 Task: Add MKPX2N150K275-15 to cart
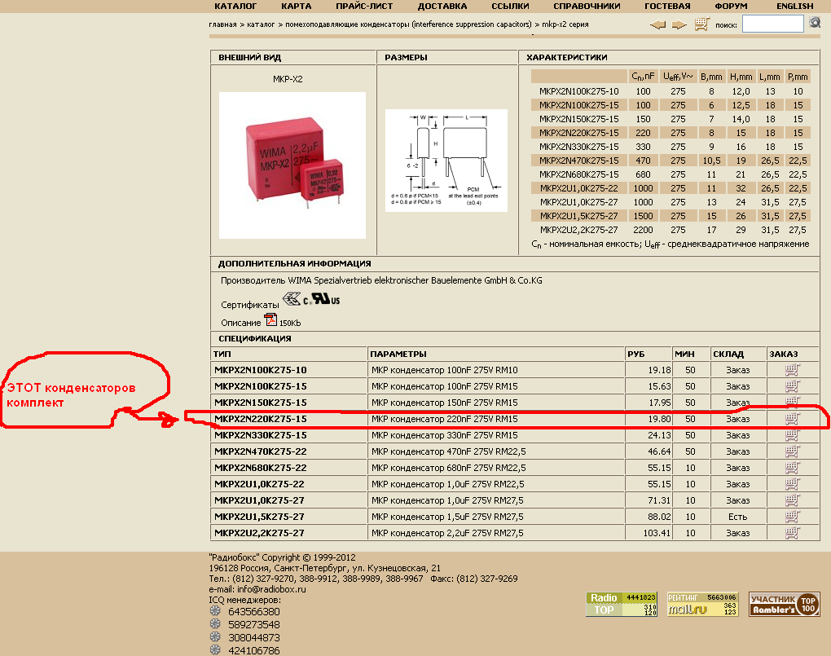click(792, 402)
